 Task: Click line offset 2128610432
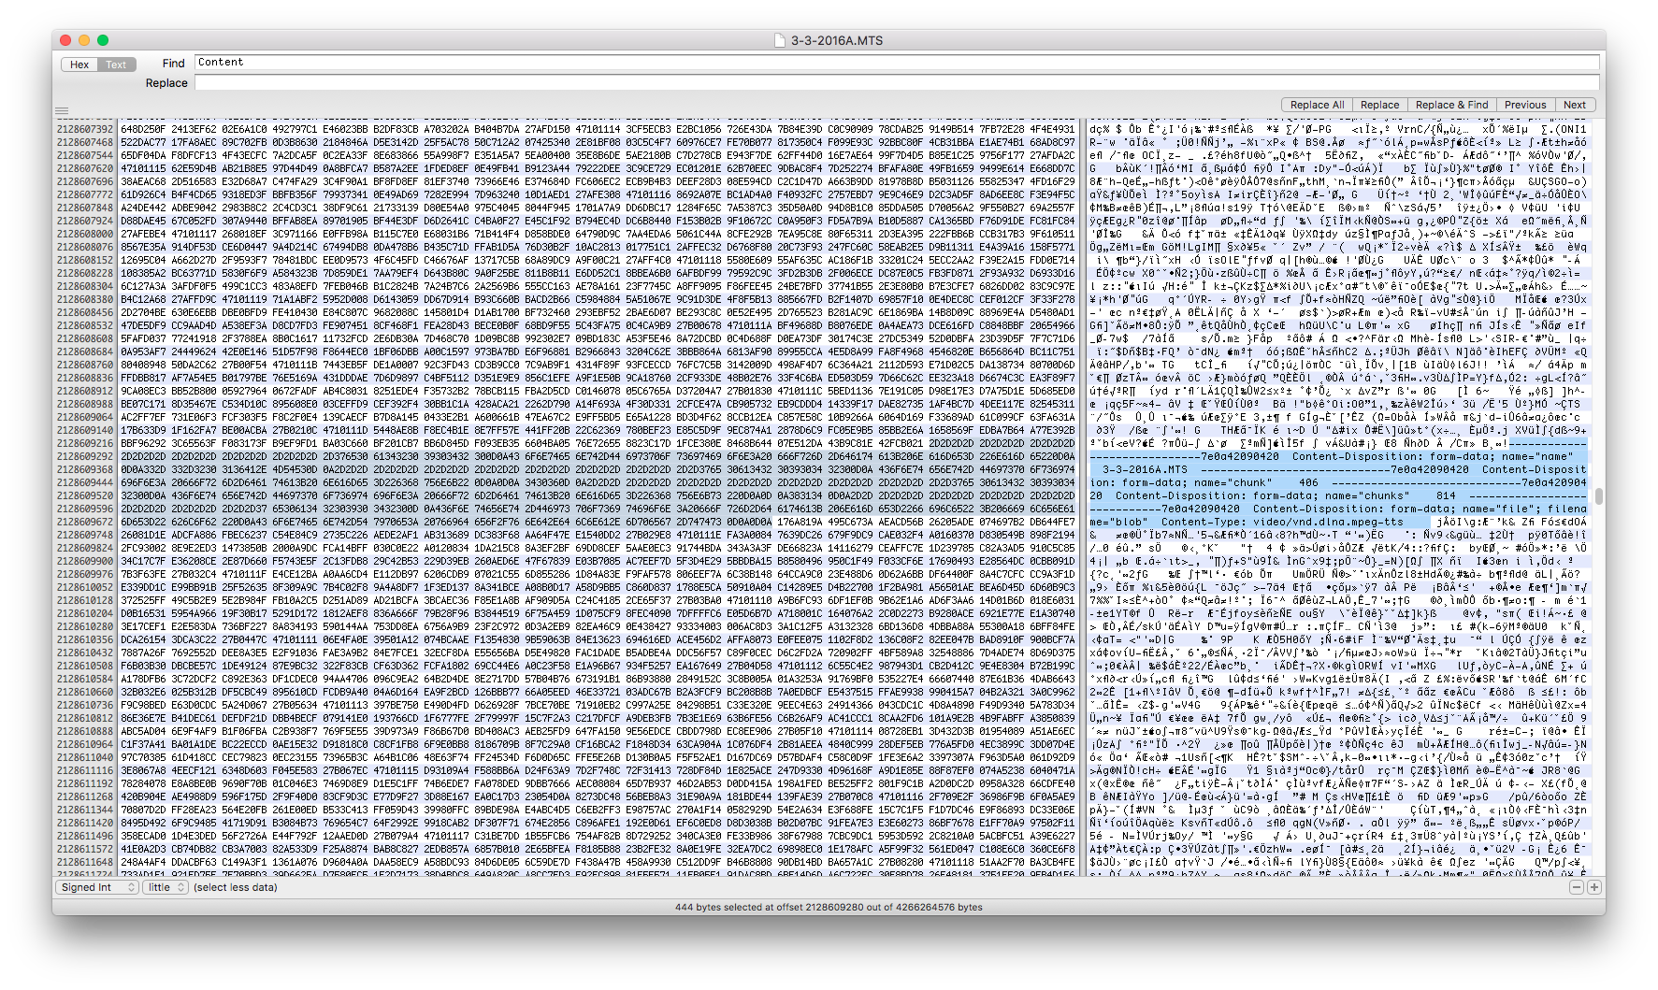pyautogui.click(x=84, y=653)
